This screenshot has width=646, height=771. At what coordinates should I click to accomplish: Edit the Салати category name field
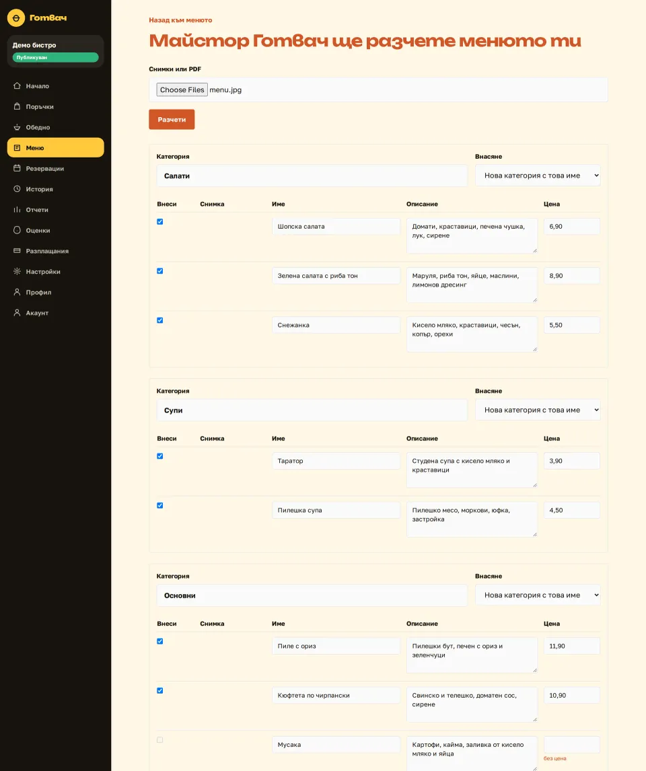[x=312, y=176]
